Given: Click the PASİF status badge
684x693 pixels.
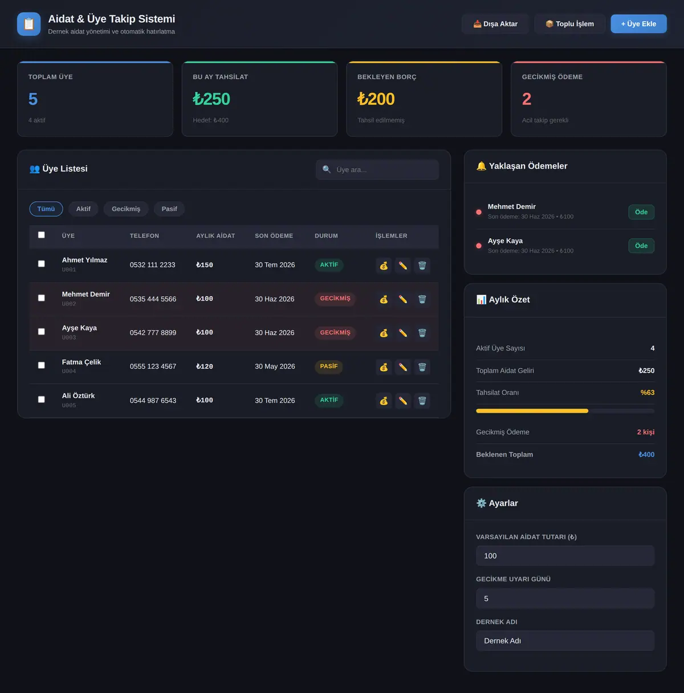Looking at the screenshot, I should tap(329, 366).
